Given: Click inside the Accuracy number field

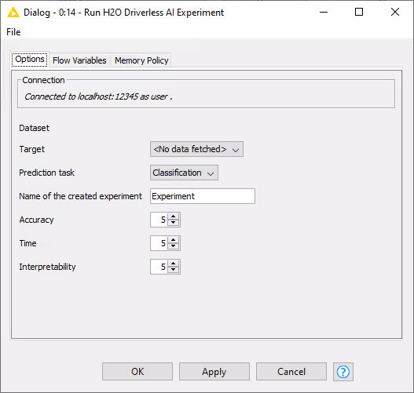Looking at the screenshot, I should tap(159, 220).
